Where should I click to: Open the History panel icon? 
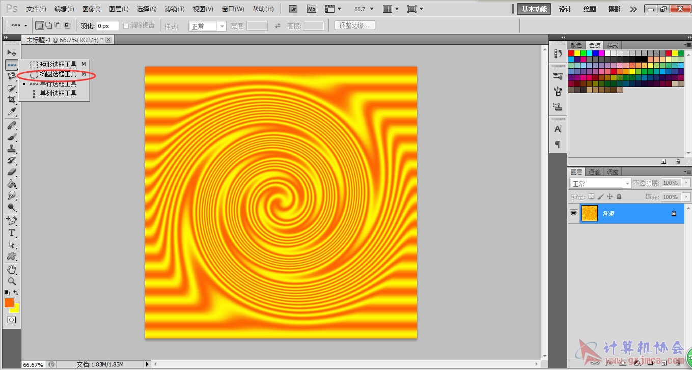tap(558, 53)
